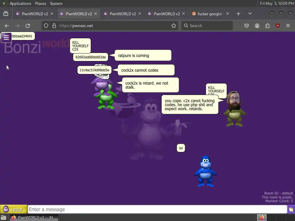
Task: Click the Member Count: 5 text
Action: 279,201
